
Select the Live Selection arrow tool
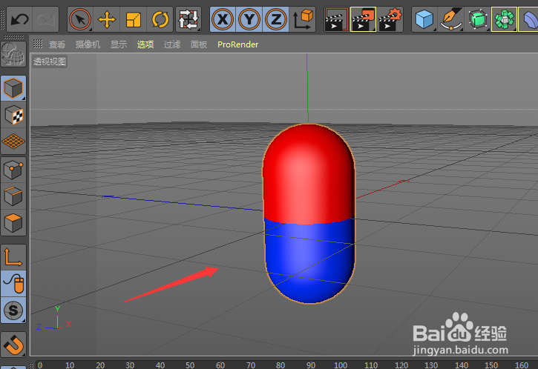[80, 19]
